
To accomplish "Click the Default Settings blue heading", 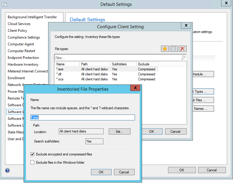I will [x=87, y=19].
